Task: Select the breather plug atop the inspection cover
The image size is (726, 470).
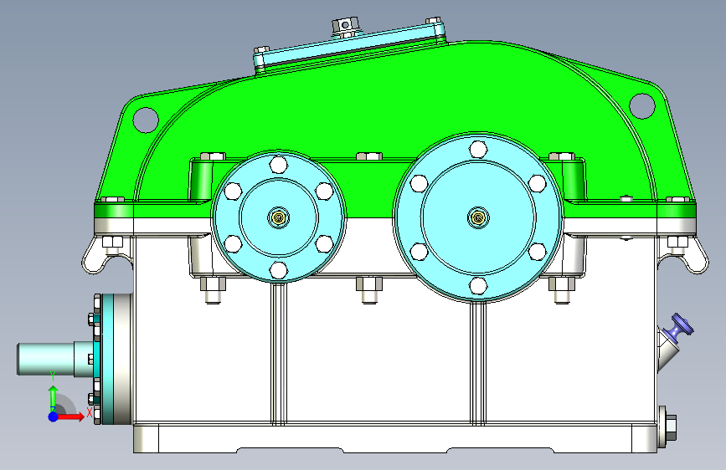Action: pos(345,27)
